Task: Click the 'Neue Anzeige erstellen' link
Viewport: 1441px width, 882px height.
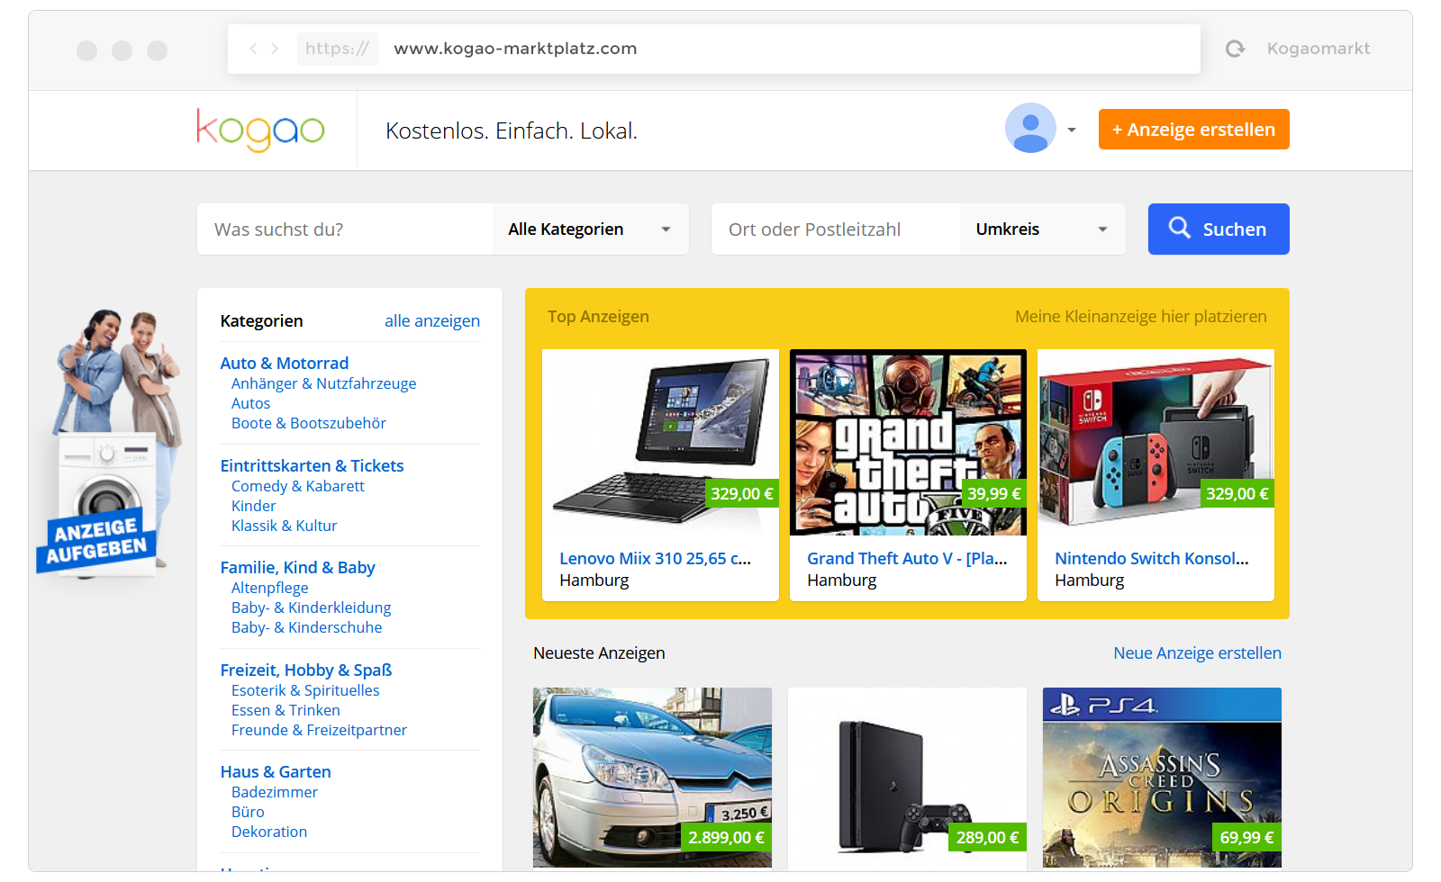Action: coord(1197,653)
